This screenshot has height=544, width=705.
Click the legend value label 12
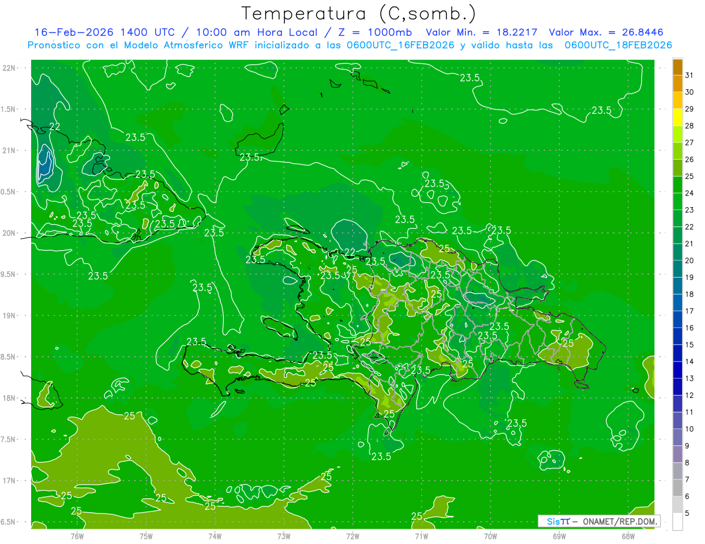coord(690,395)
